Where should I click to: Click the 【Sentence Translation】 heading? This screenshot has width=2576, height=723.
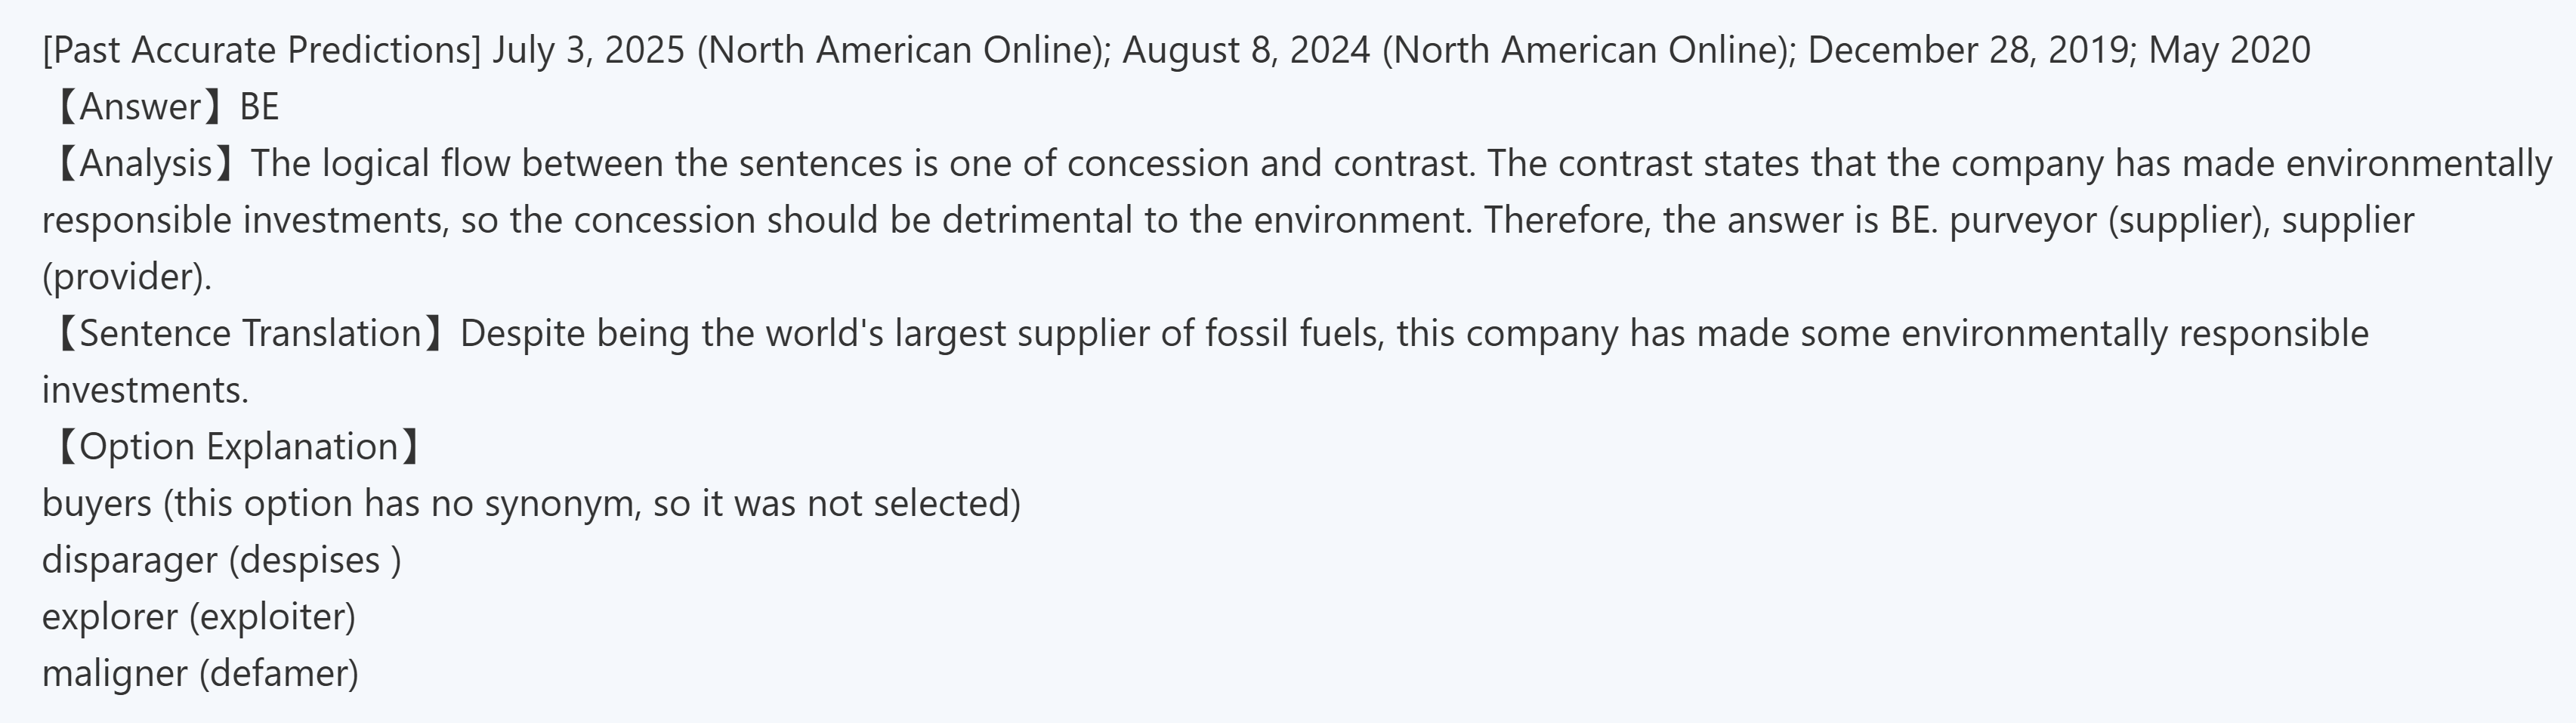click(x=250, y=333)
